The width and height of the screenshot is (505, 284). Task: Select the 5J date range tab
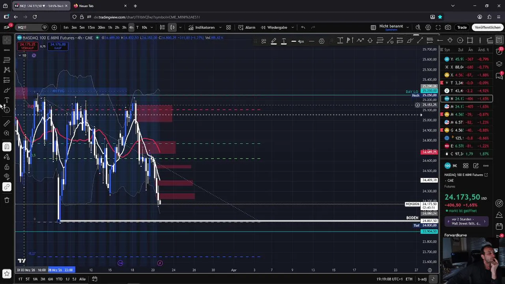[x=74, y=279]
